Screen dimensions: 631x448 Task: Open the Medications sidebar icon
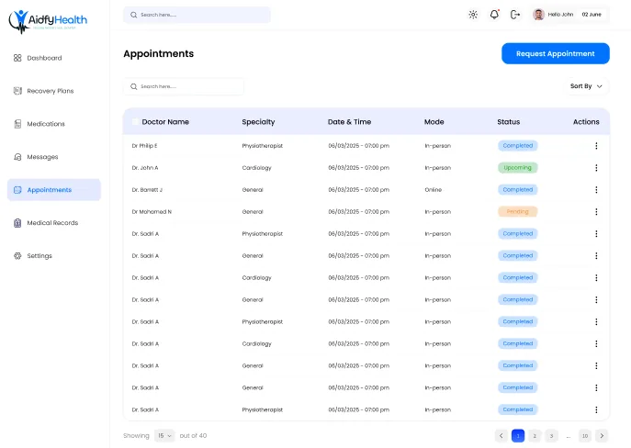tap(17, 124)
